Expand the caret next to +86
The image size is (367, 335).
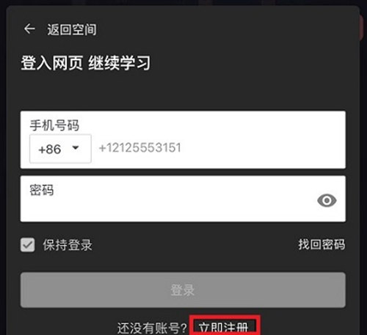(76, 147)
